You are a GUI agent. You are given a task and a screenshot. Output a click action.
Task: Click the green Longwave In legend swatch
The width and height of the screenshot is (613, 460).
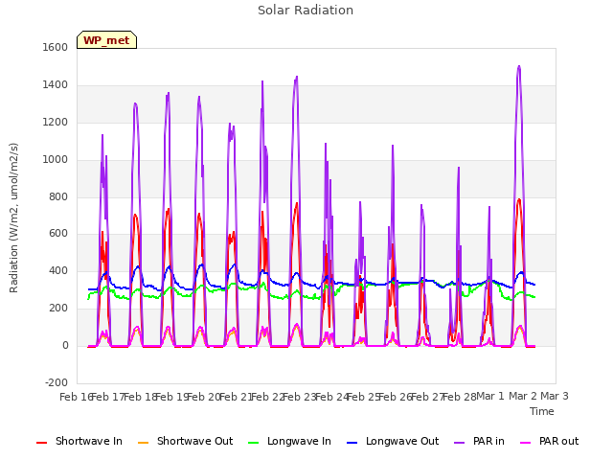pyautogui.click(x=254, y=443)
